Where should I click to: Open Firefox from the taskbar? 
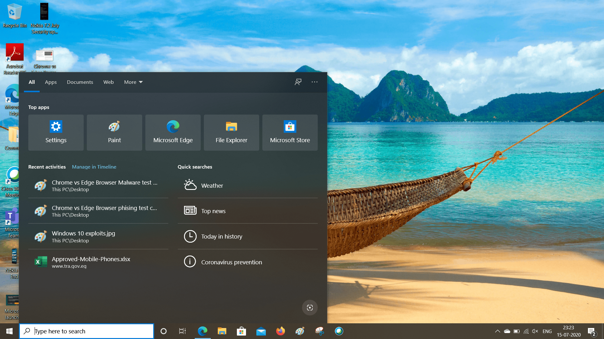click(x=280, y=331)
